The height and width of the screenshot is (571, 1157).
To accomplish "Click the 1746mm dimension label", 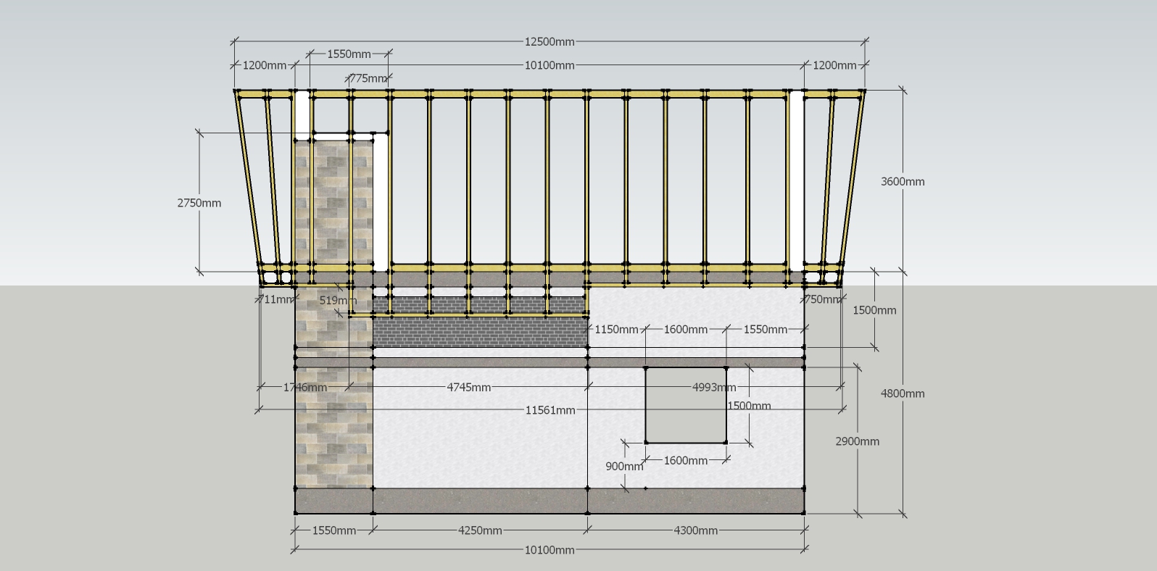I will 305,388.
